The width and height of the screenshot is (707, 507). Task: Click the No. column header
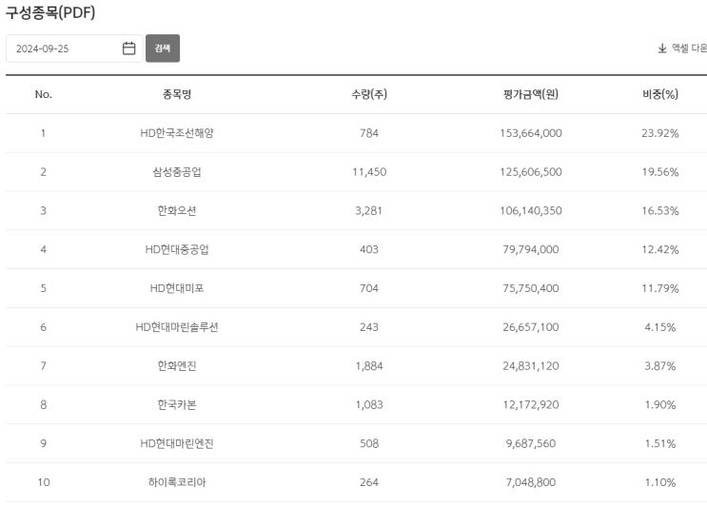point(43,94)
